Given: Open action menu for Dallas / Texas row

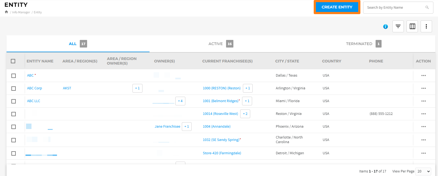Looking at the screenshot, I should click(423, 76).
